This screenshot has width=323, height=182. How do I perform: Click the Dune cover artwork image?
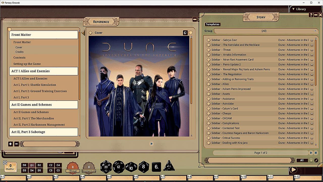click(x=139, y=86)
